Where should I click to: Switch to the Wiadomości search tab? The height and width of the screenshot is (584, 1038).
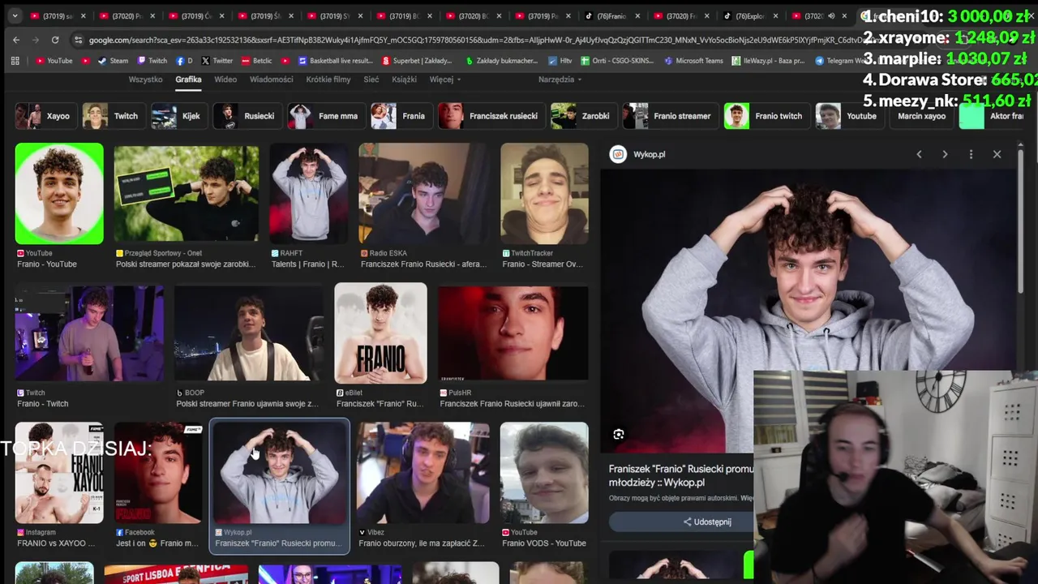click(x=272, y=79)
